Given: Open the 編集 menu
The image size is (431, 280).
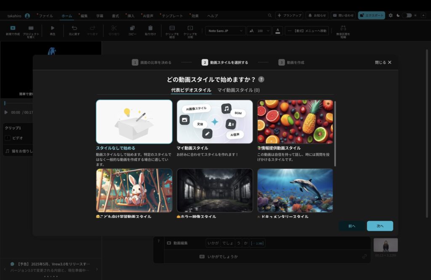Looking at the screenshot, I should (84, 16).
